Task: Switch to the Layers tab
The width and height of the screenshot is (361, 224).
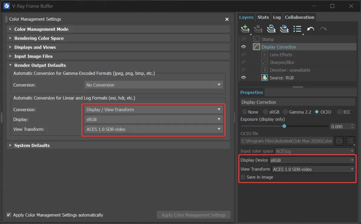Action: (x=246, y=17)
